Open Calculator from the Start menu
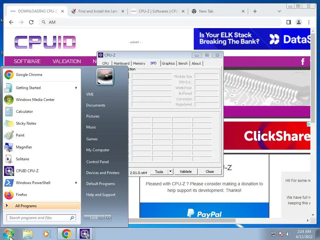 [x=42, y=112]
